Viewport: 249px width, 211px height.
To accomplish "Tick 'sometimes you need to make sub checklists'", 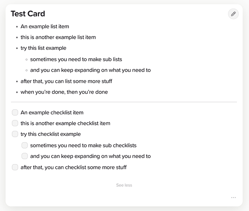I will click(x=25, y=145).
